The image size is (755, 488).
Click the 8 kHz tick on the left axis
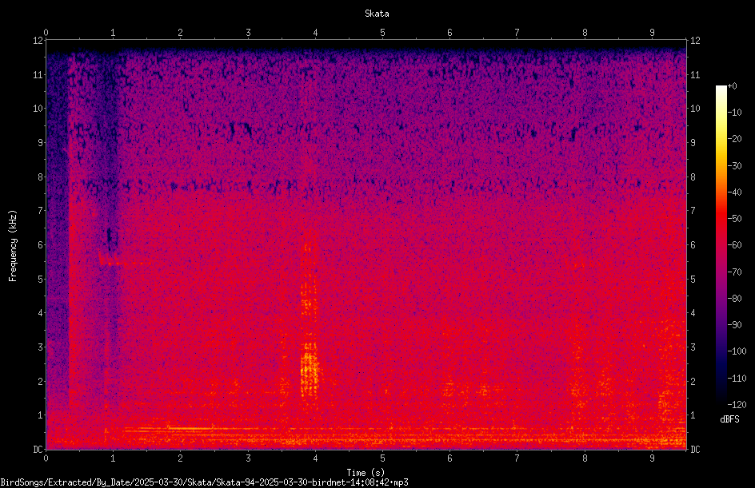pos(41,177)
